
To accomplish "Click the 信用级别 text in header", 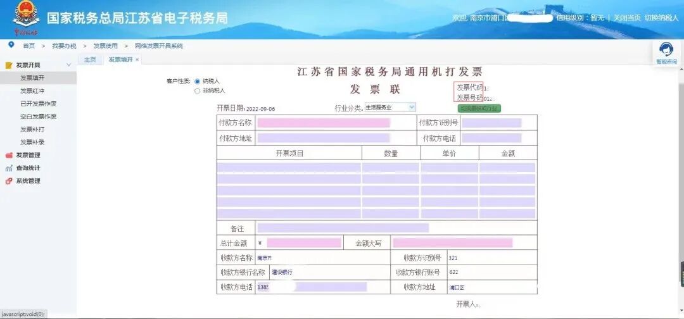I will pos(581,18).
